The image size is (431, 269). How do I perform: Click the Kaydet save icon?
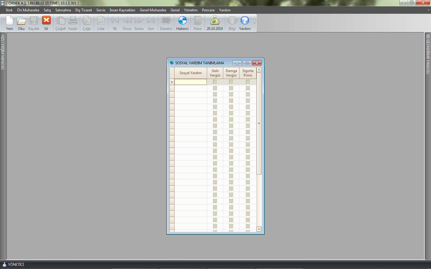click(x=34, y=23)
